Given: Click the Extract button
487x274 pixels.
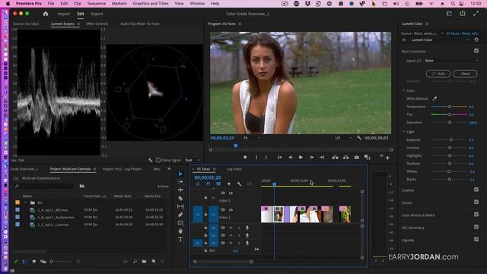Looking at the screenshot, I should pyautogui.click(x=345, y=158).
